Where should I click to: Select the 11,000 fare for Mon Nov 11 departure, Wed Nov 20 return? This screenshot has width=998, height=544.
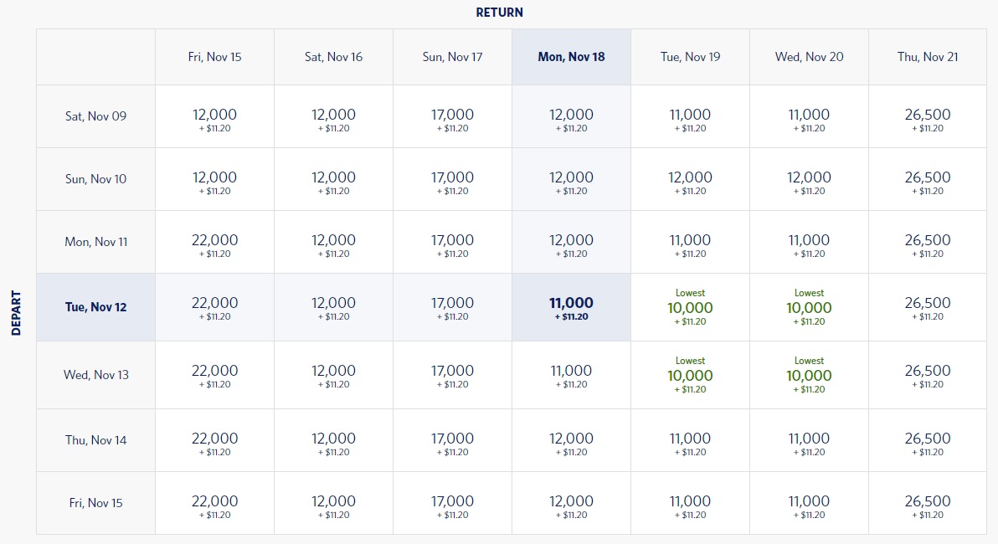click(x=809, y=244)
